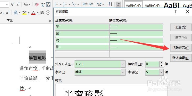This screenshot has width=192, height=96.
Task: Open the phonetic guide (wén) tool
Action: click(43, 4)
